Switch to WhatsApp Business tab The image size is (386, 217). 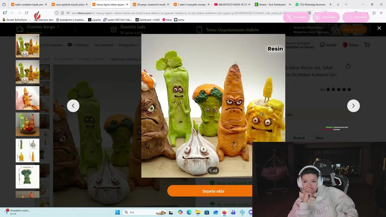[314, 5]
